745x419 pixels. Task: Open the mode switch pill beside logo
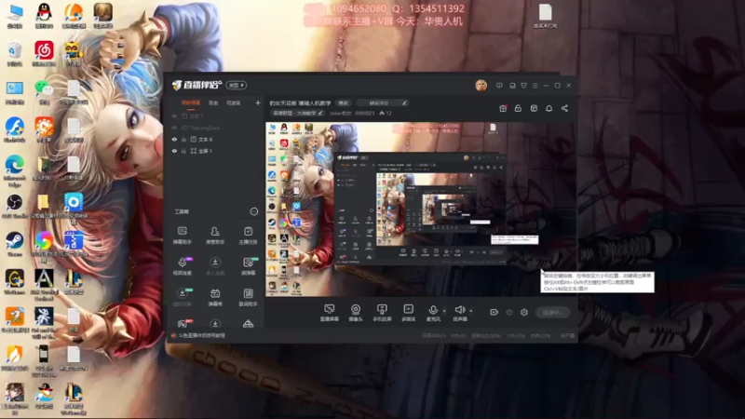pos(237,85)
